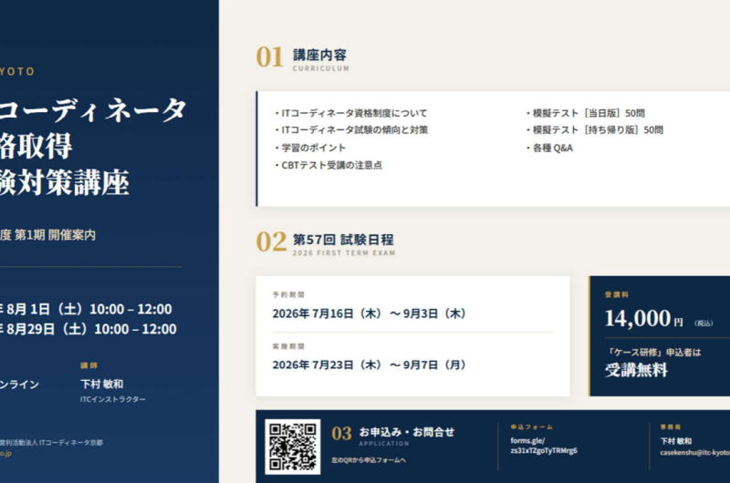Click the text 第1期 開催案内
The image size is (730, 483).
[55, 235]
